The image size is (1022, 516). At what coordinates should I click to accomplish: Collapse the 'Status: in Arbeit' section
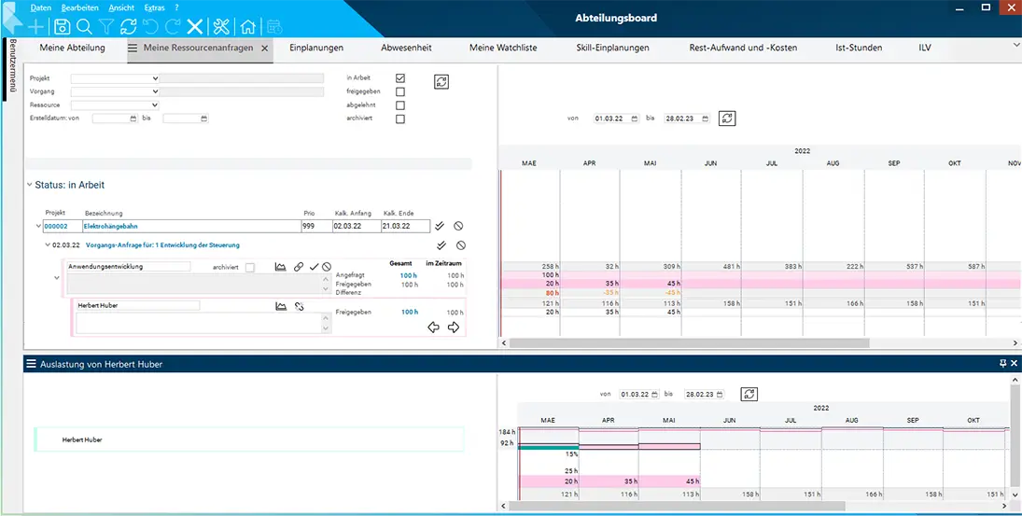tap(29, 185)
